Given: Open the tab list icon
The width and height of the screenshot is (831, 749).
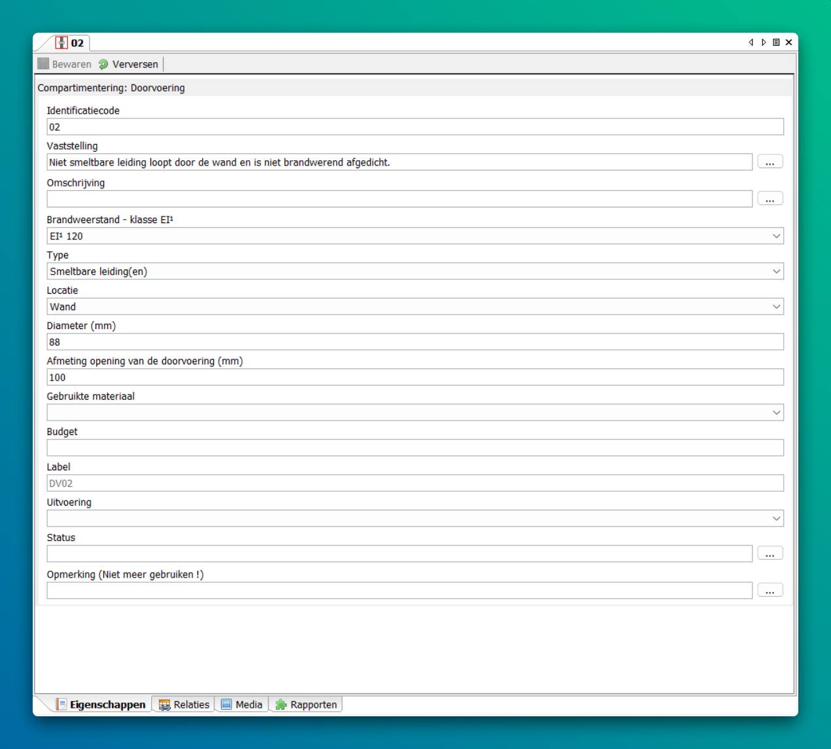Looking at the screenshot, I should [x=776, y=43].
